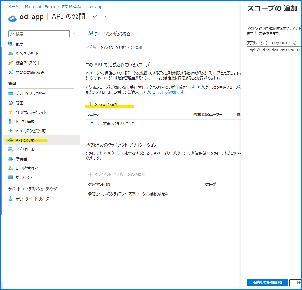This screenshot has height=290, width=302.
Task: Open the クイック スタート icon
Action: pyautogui.click(x=11, y=54)
